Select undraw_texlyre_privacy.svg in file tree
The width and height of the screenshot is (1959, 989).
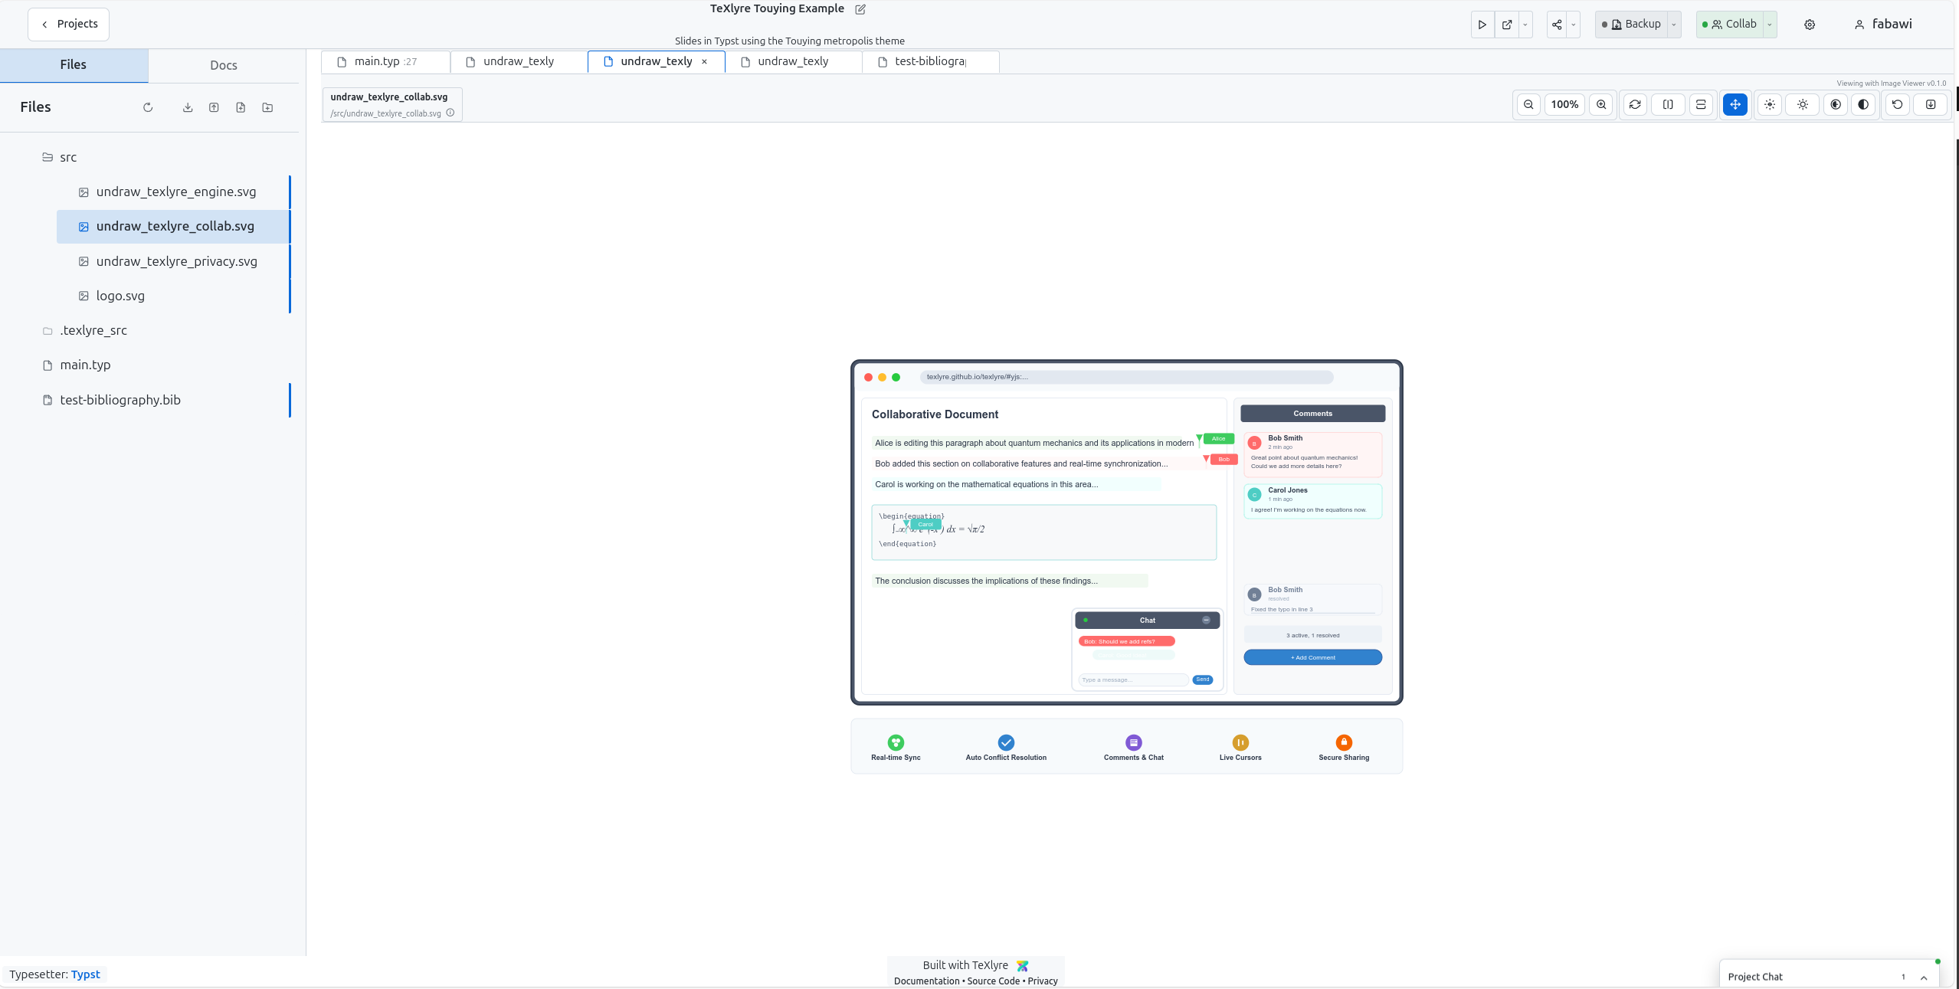click(176, 262)
